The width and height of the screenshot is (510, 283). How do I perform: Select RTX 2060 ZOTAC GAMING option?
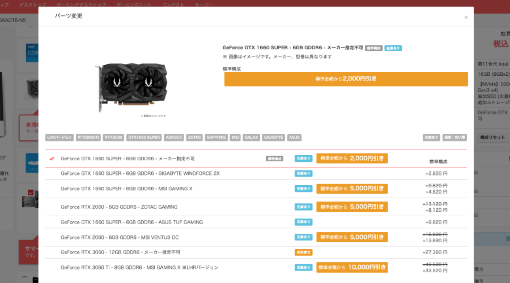[x=256, y=207]
